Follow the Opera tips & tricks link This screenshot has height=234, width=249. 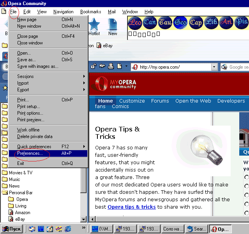(x=132, y=207)
